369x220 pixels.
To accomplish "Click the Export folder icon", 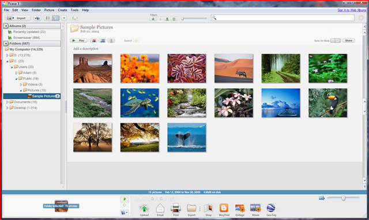I will (191, 210).
